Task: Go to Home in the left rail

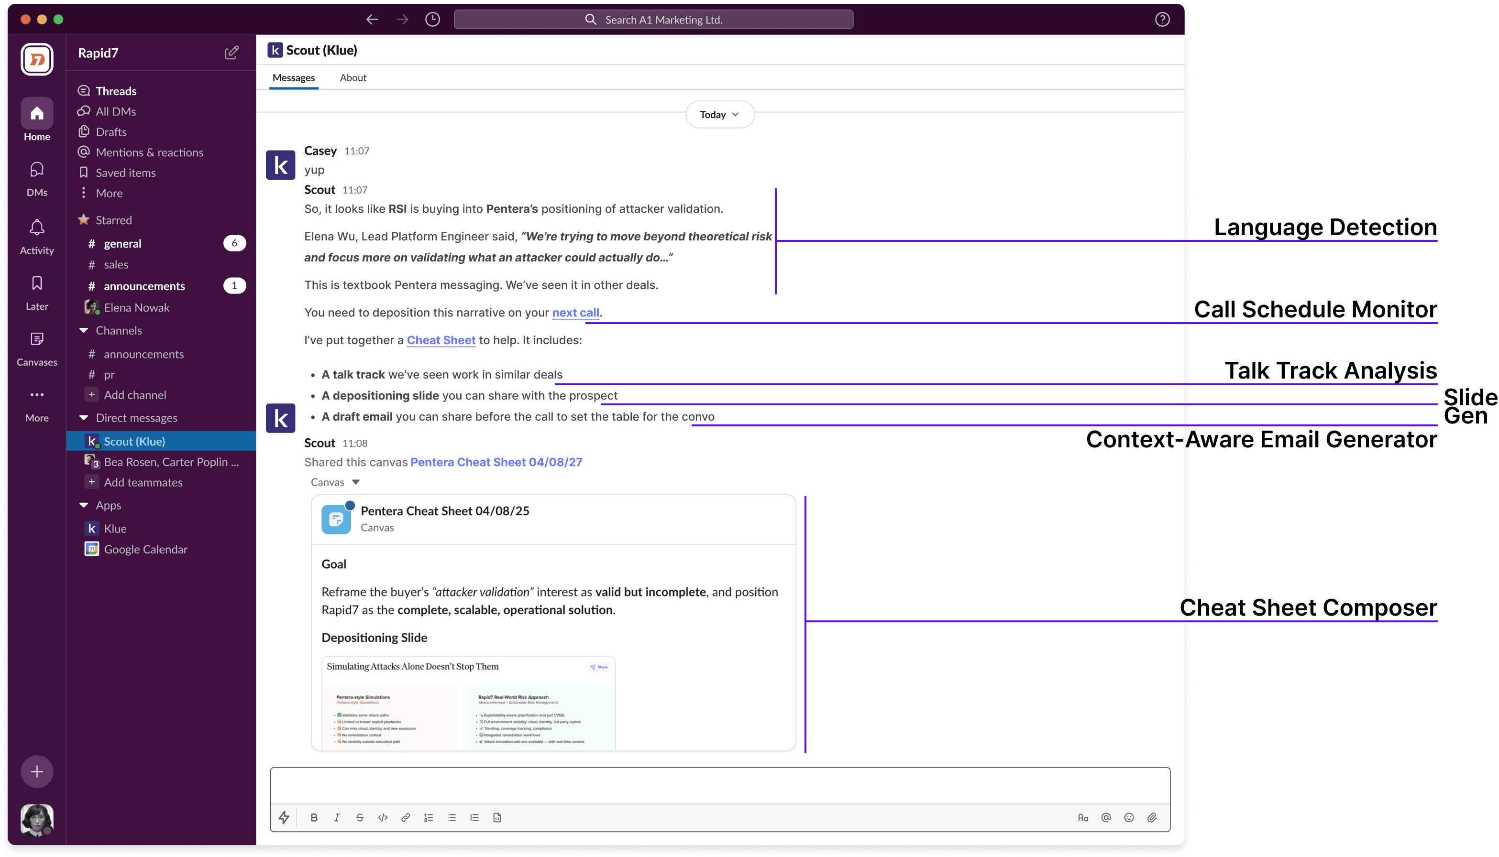Action: pos(36,119)
